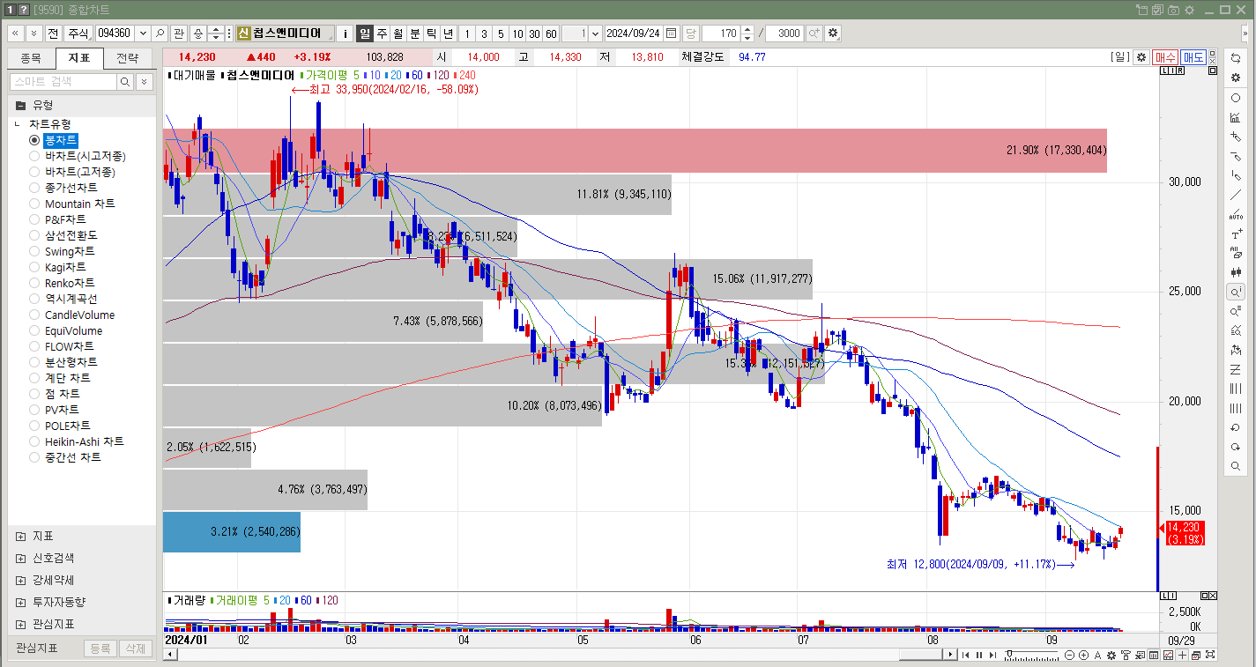The image size is (1256, 667).
Task: Click the 등록 button
Action: 101,648
